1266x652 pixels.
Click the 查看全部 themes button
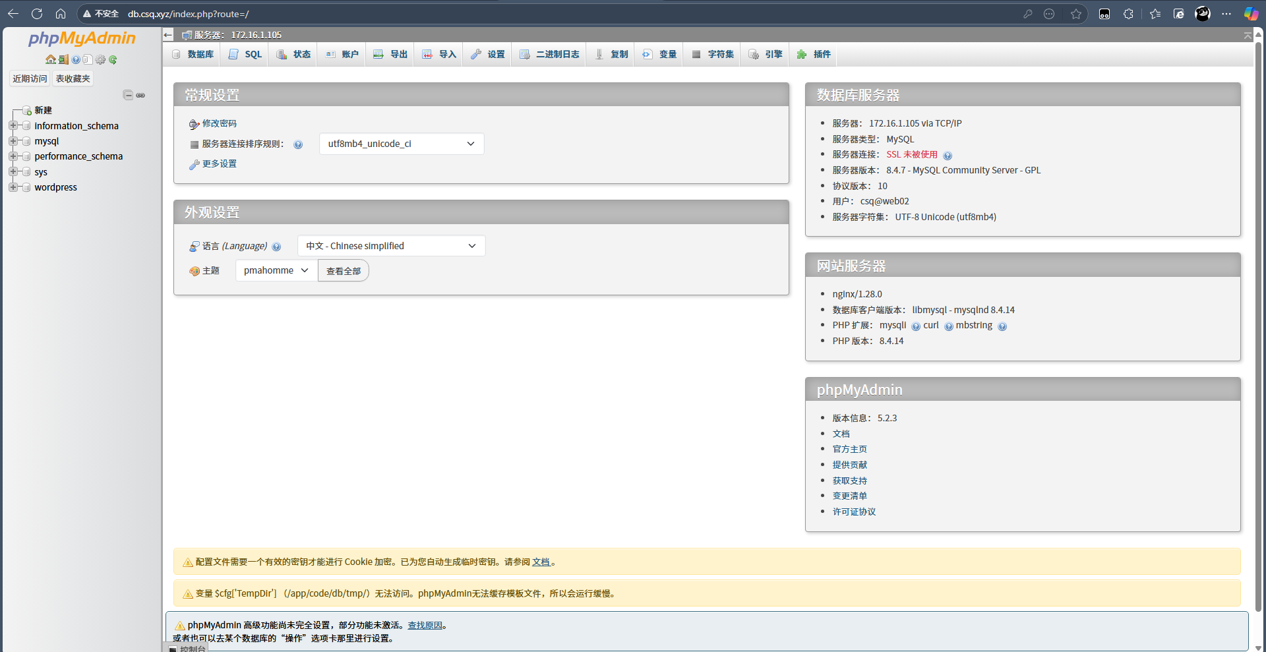344,270
